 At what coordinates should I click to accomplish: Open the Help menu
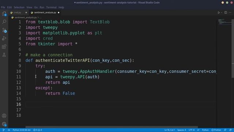point(61,7)
